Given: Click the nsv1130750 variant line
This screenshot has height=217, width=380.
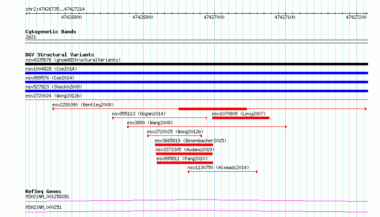Looking at the screenshot, I should [x=222, y=172].
